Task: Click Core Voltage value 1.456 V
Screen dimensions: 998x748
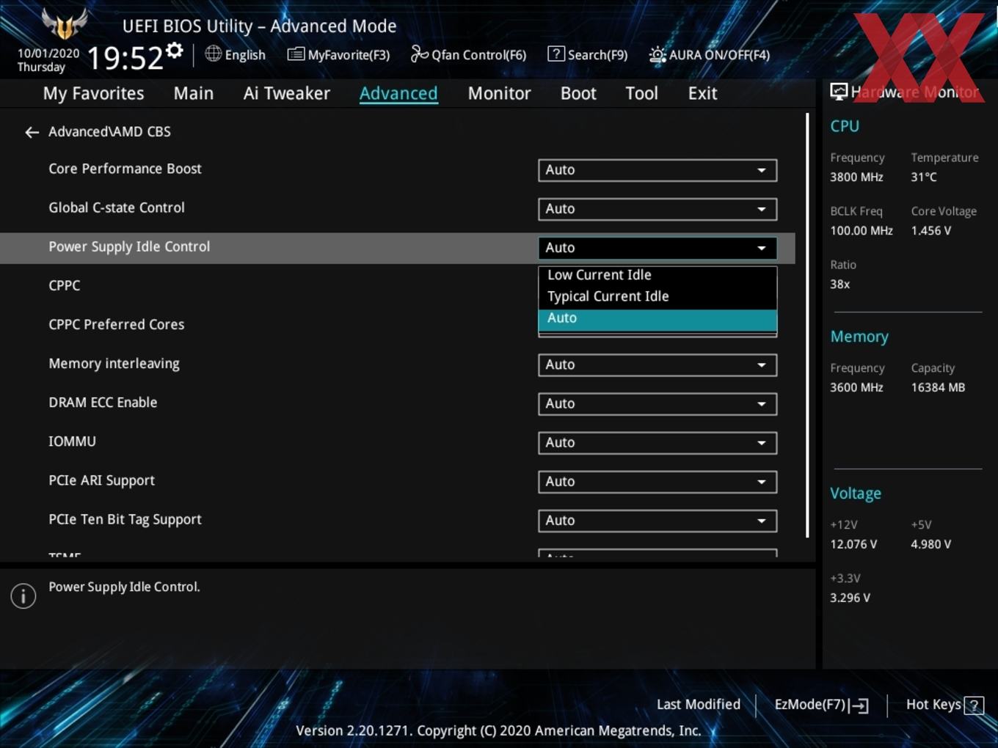Action: click(x=930, y=230)
